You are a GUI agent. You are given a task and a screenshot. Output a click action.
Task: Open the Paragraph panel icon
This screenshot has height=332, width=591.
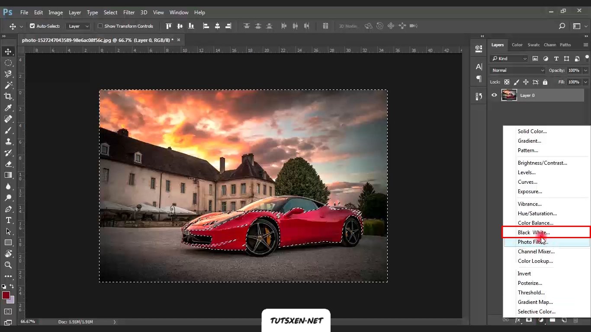pyautogui.click(x=479, y=79)
